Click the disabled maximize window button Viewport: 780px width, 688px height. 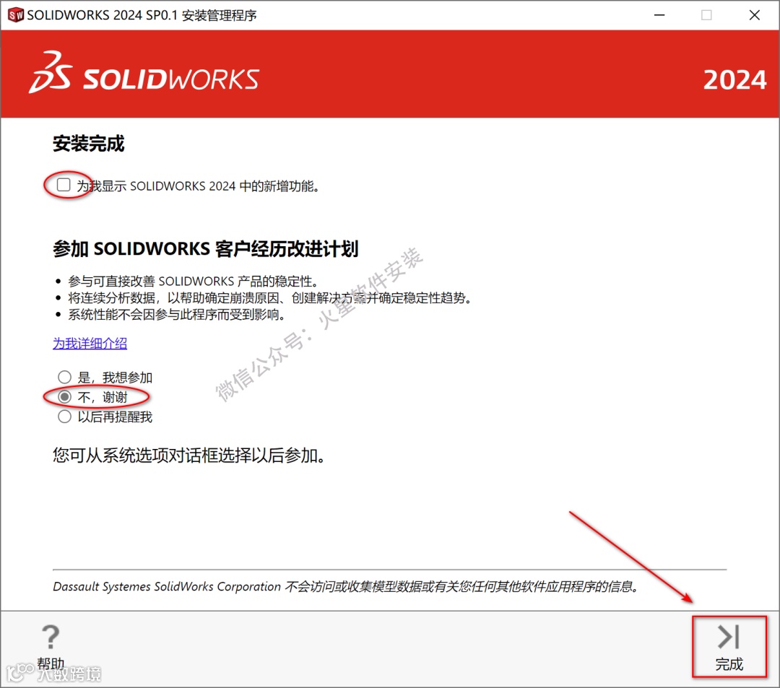pos(706,15)
